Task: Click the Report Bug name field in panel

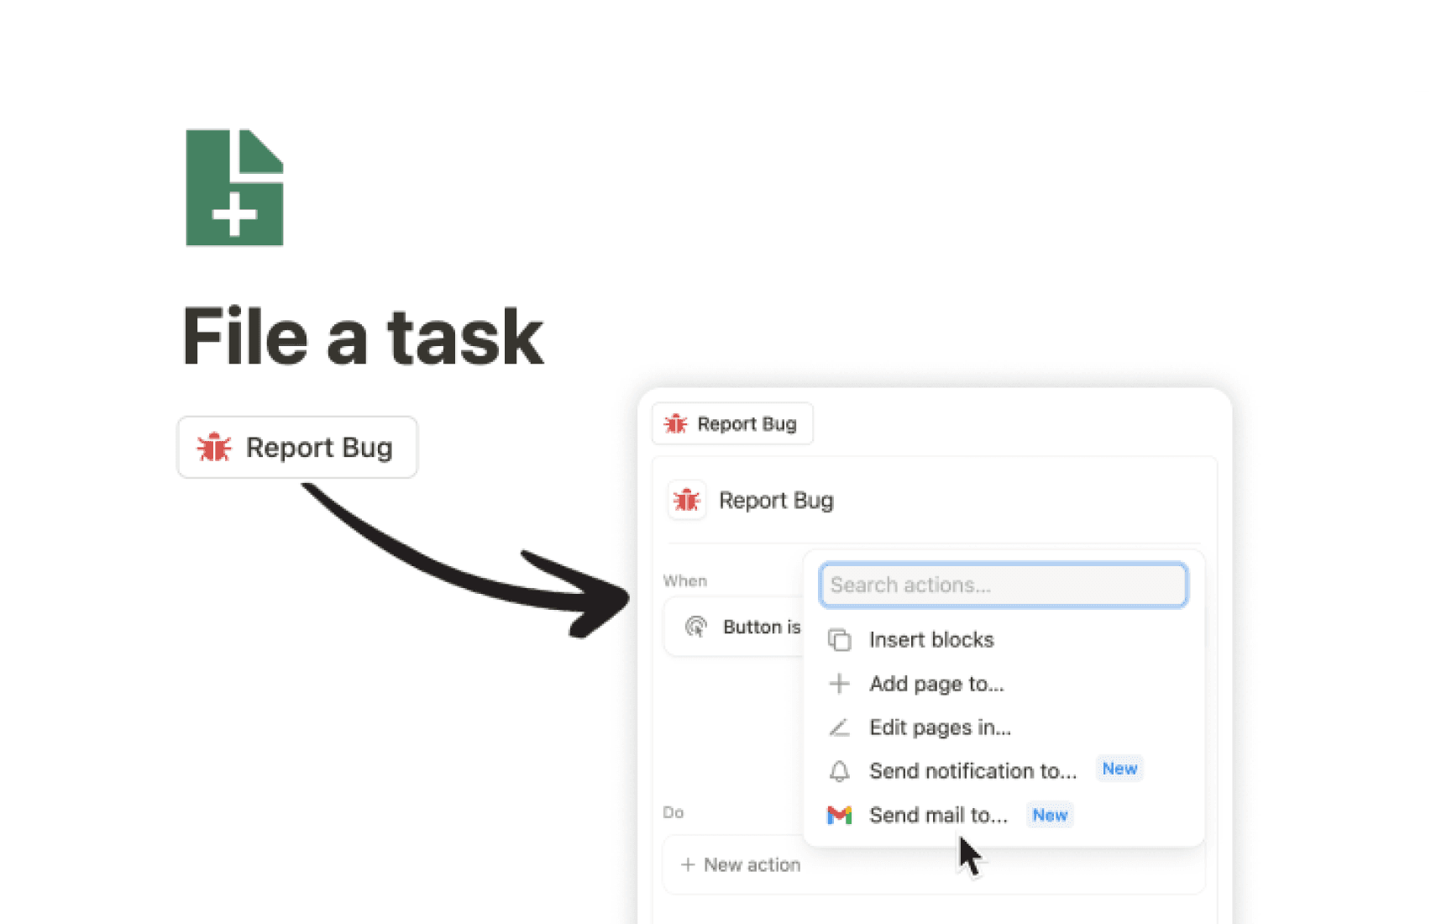Action: tap(776, 501)
